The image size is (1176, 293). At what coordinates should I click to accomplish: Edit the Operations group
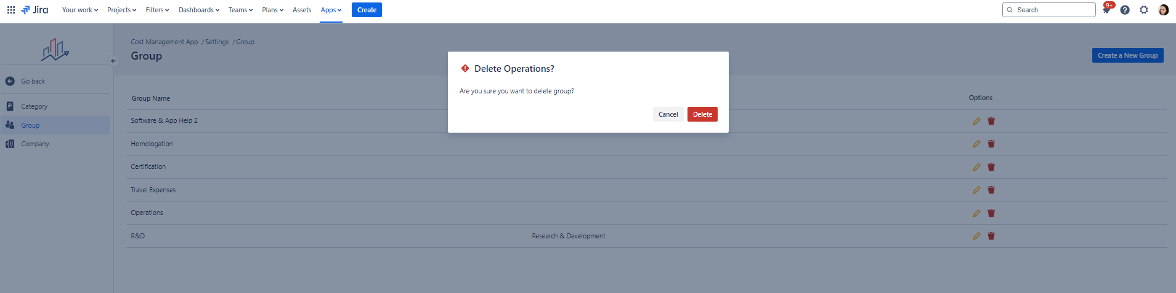point(976,213)
